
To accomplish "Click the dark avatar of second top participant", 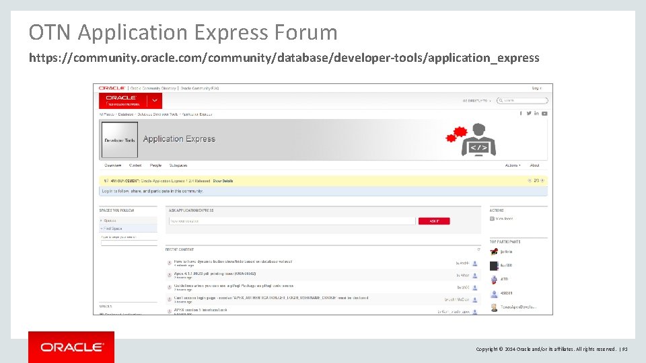I will point(494,266).
